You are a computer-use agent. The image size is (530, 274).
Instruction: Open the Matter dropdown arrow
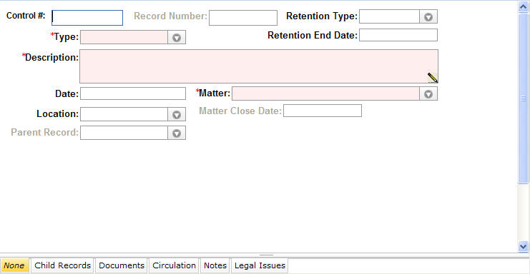pyautogui.click(x=428, y=93)
